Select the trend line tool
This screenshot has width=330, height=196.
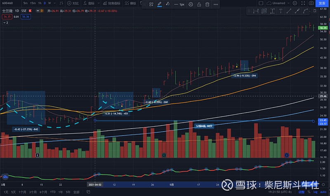click(x=289, y=11)
